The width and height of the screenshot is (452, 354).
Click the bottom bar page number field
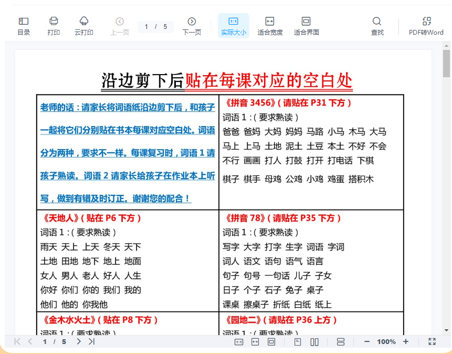click(x=45, y=342)
